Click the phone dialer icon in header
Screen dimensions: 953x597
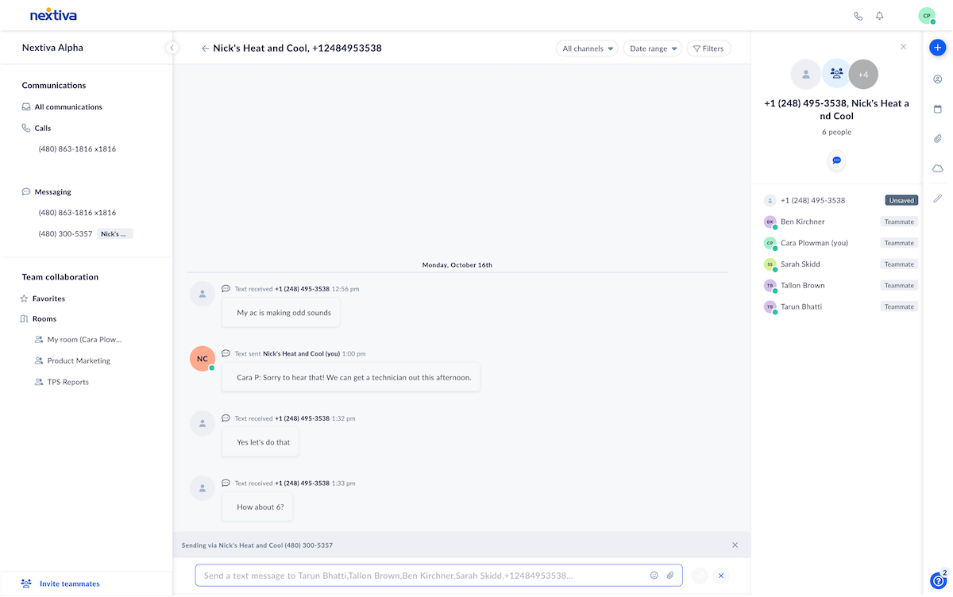858,16
